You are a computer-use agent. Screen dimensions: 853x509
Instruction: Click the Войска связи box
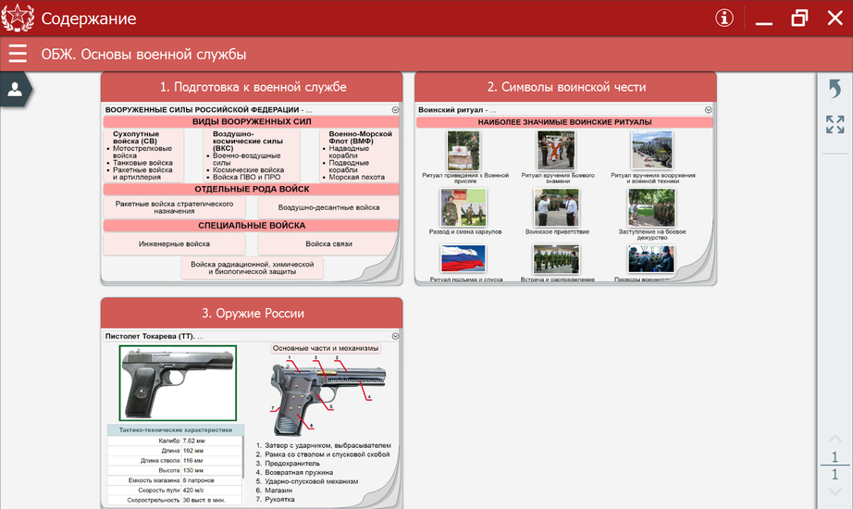(x=328, y=244)
